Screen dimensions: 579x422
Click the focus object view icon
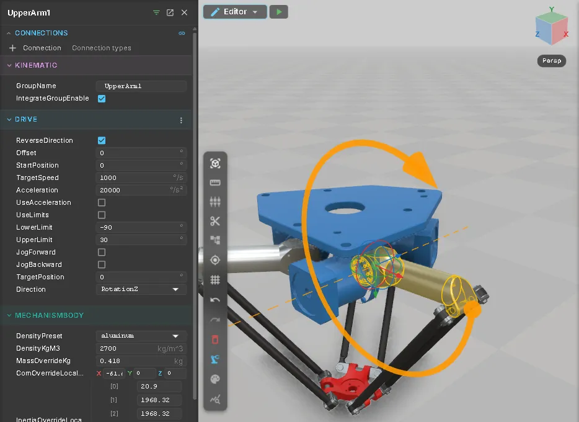point(215,163)
